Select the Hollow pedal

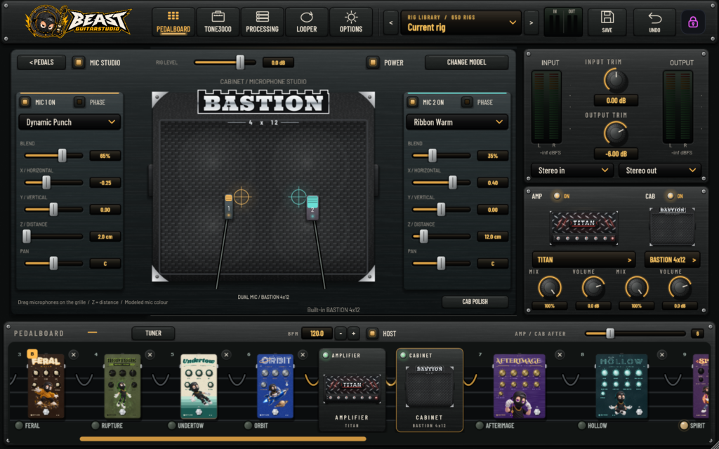coord(621,386)
